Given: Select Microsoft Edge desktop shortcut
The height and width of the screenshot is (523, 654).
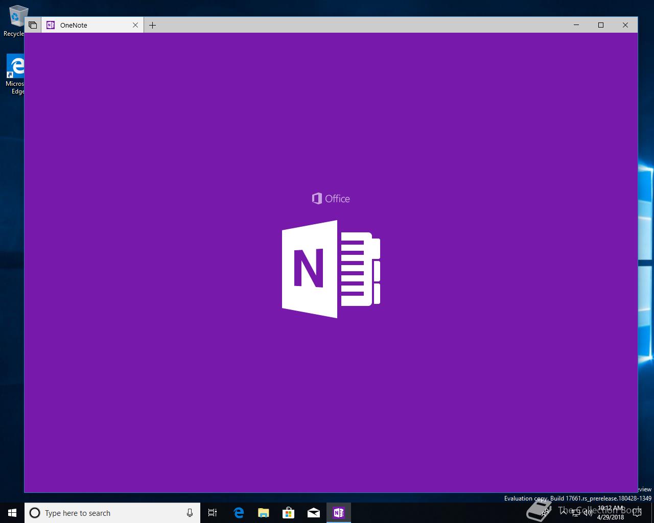Looking at the screenshot, I should tap(15, 75).
